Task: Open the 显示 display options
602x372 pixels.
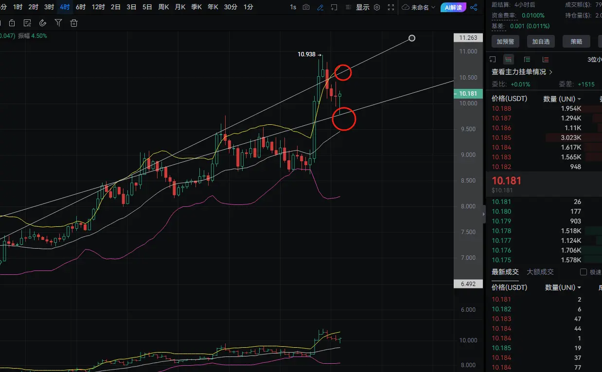Action: click(x=362, y=7)
